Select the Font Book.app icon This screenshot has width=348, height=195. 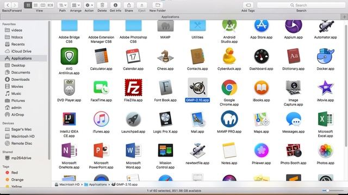pyautogui.click(x=165, y=88)
